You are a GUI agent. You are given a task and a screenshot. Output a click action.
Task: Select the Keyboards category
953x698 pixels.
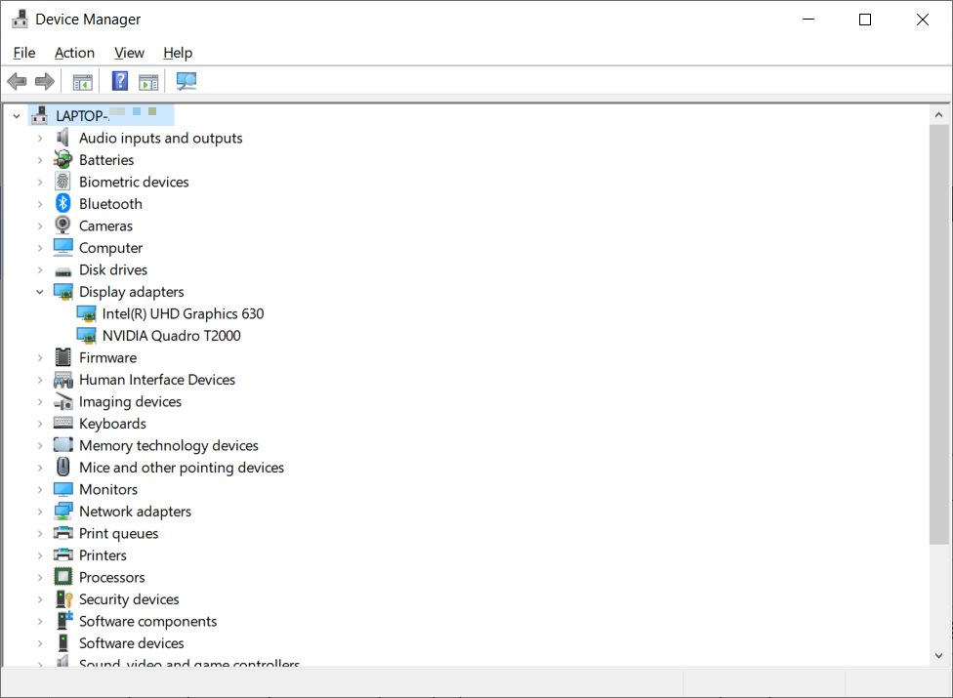coord(110,423)
